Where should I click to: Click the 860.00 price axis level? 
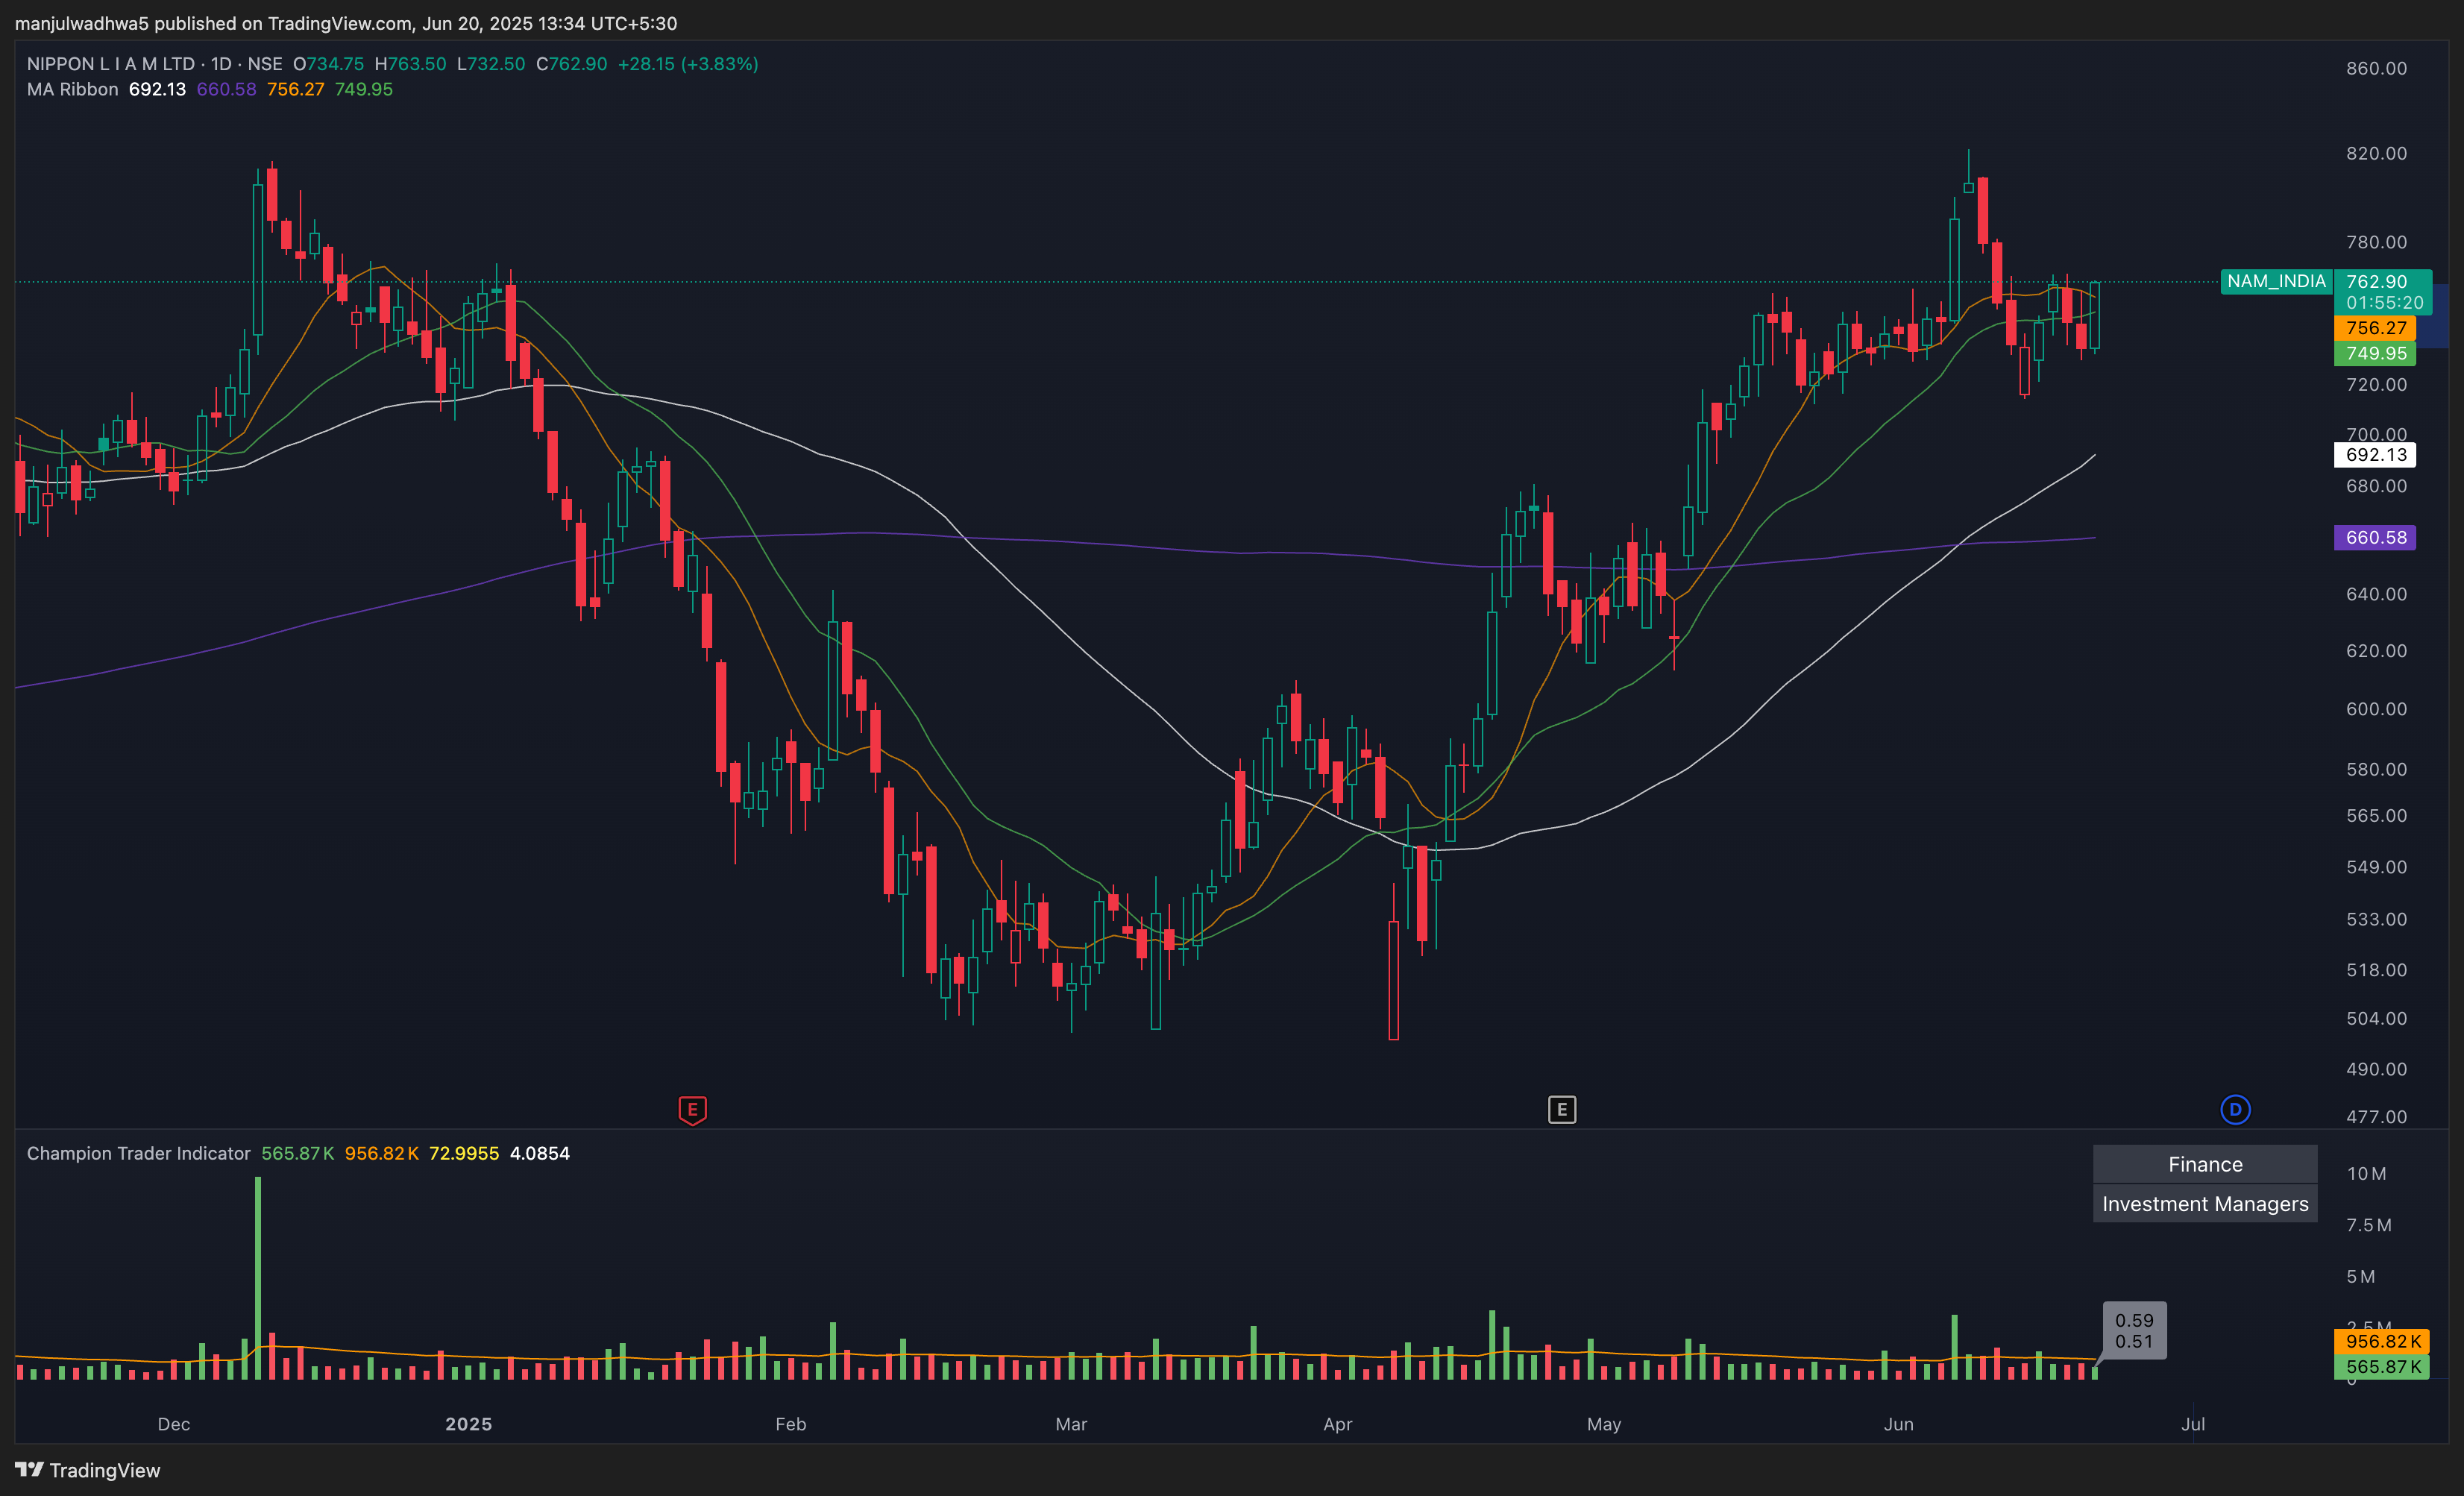(2376, 68)
